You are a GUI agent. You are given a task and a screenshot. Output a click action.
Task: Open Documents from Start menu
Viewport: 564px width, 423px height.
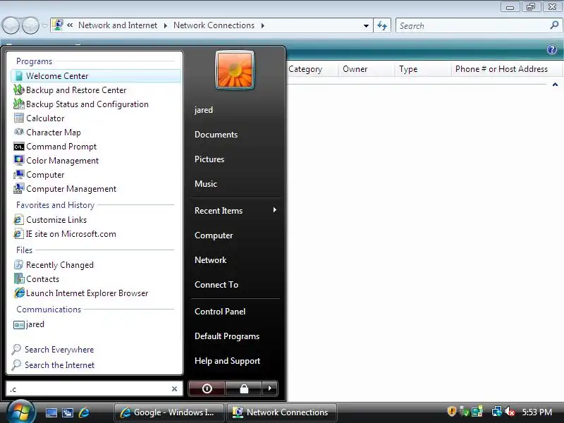(216, 135)
